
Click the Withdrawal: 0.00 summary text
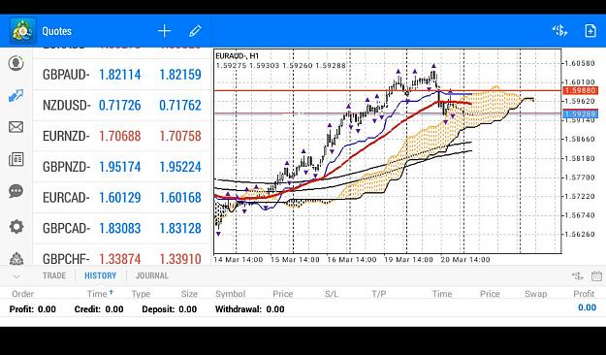point(249,309)
